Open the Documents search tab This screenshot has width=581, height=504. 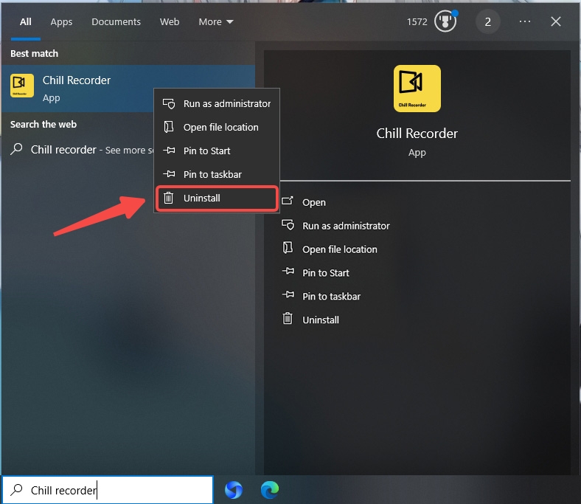[x=116, y=22]
